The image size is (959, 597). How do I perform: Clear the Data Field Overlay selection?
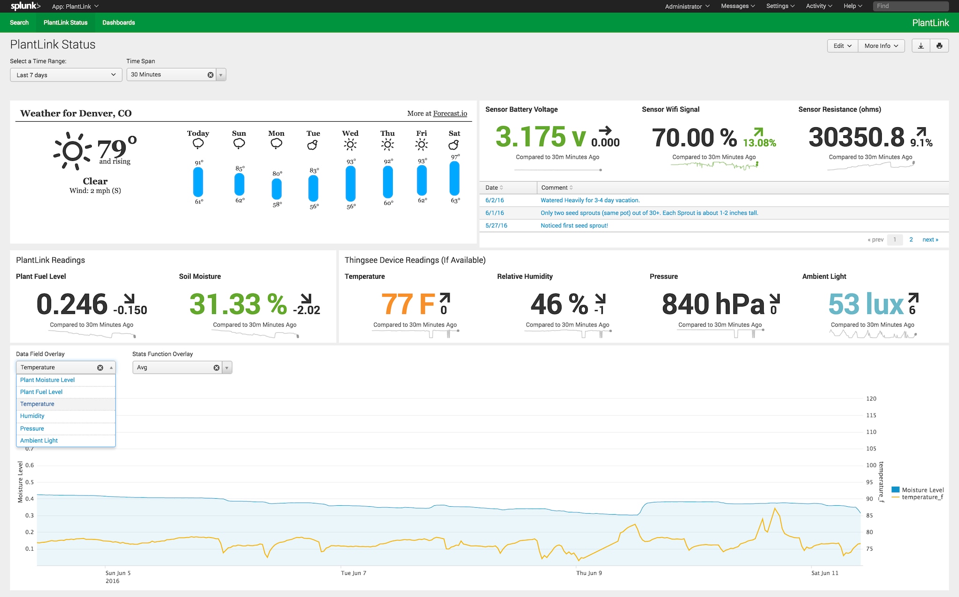[100, 368]
